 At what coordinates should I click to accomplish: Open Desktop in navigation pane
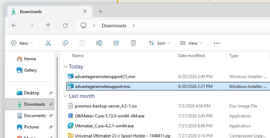[x=28, y=93]
